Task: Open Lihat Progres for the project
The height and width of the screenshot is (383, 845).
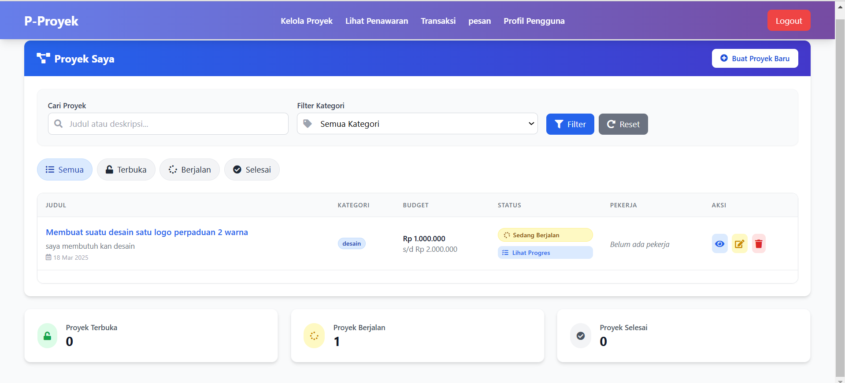Action: [545, 253]
